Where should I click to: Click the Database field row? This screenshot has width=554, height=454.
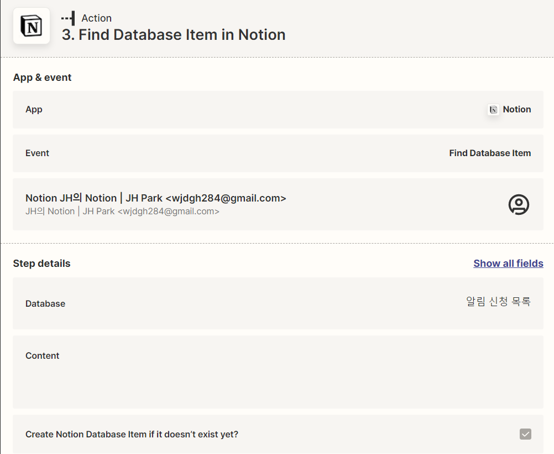coord(278,303)
